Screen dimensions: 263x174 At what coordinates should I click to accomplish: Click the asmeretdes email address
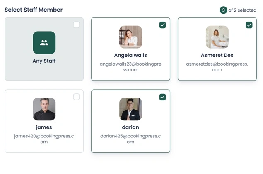click(x=217, y=67)
